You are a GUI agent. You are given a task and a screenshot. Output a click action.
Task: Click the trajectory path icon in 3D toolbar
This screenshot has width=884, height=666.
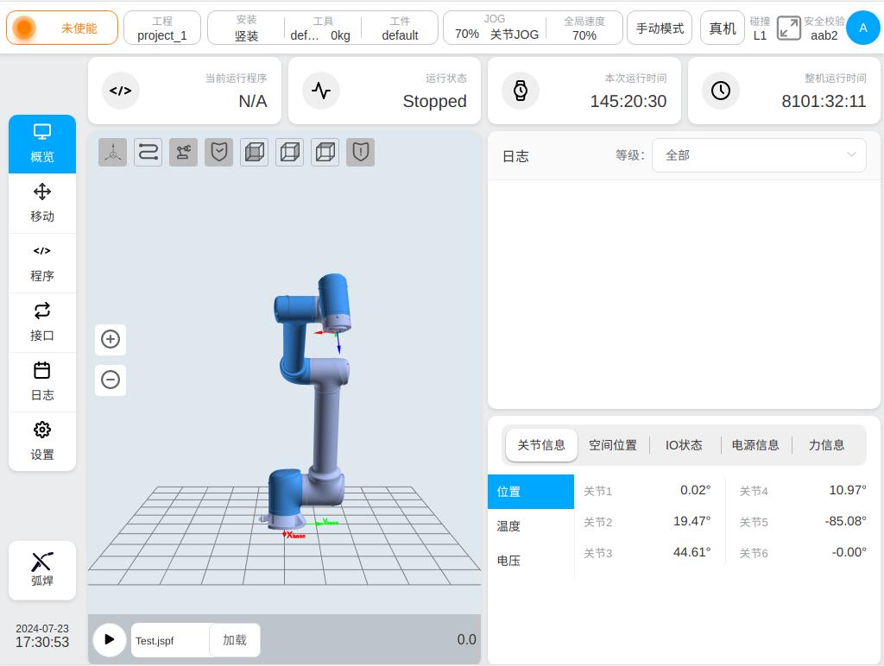click(148, 153)
